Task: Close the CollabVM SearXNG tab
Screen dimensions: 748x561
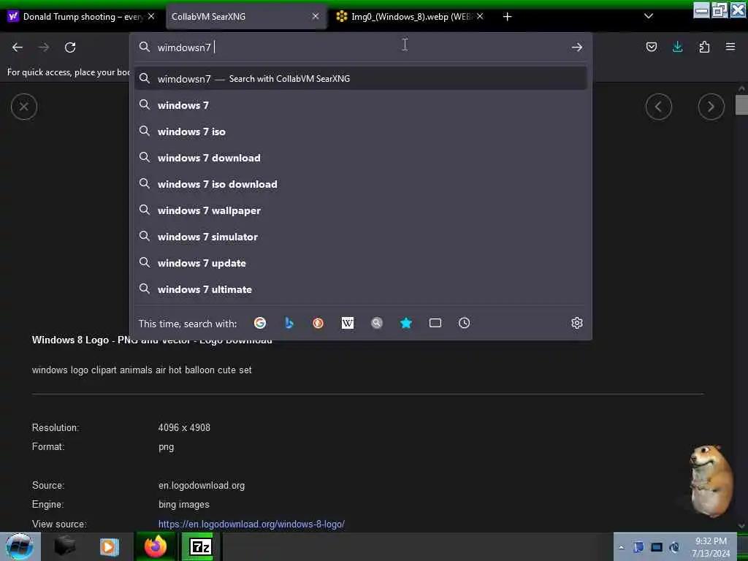Action: (x=316, y=16)
